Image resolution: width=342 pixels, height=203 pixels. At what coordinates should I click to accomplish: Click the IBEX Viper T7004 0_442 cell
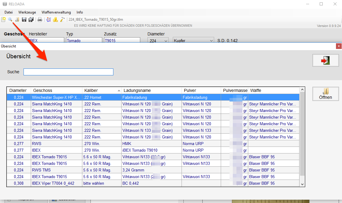56,183
